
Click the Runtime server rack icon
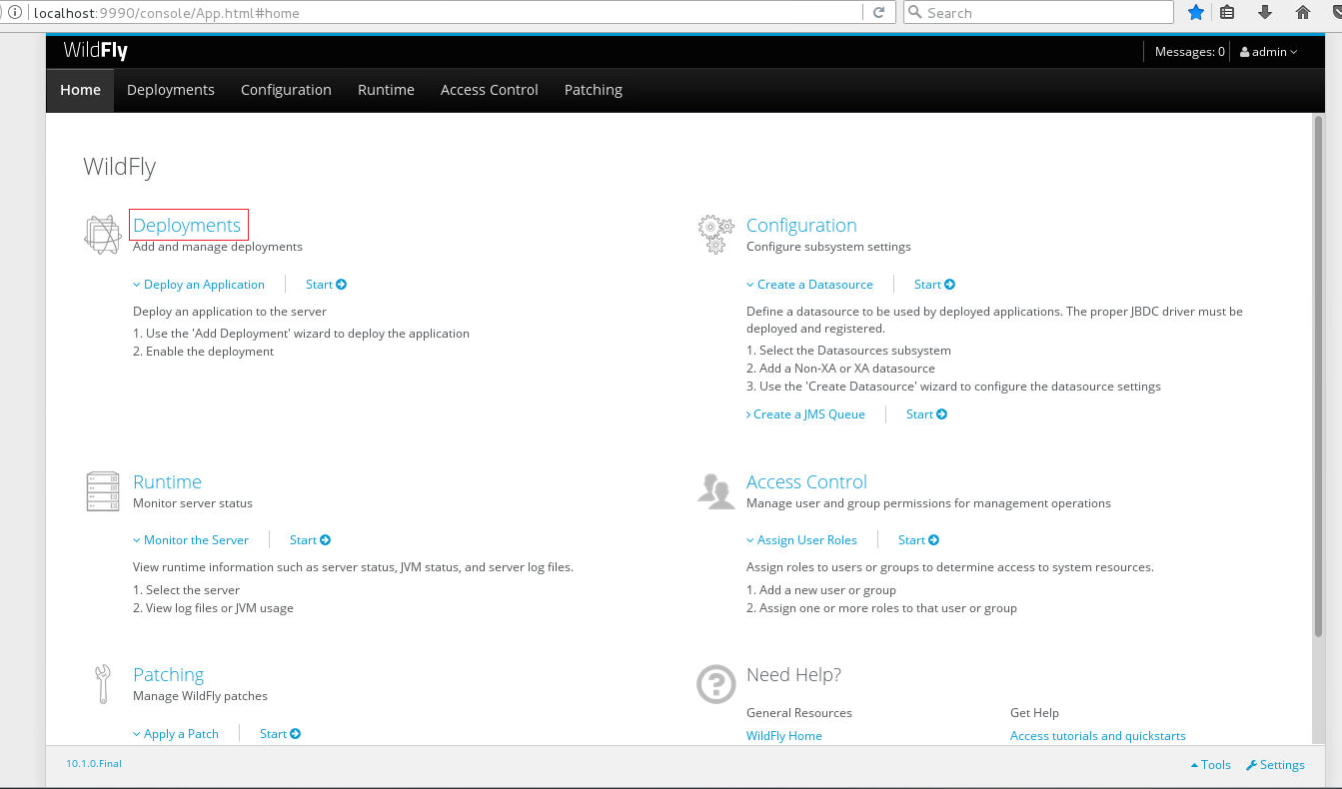point(103,491)
